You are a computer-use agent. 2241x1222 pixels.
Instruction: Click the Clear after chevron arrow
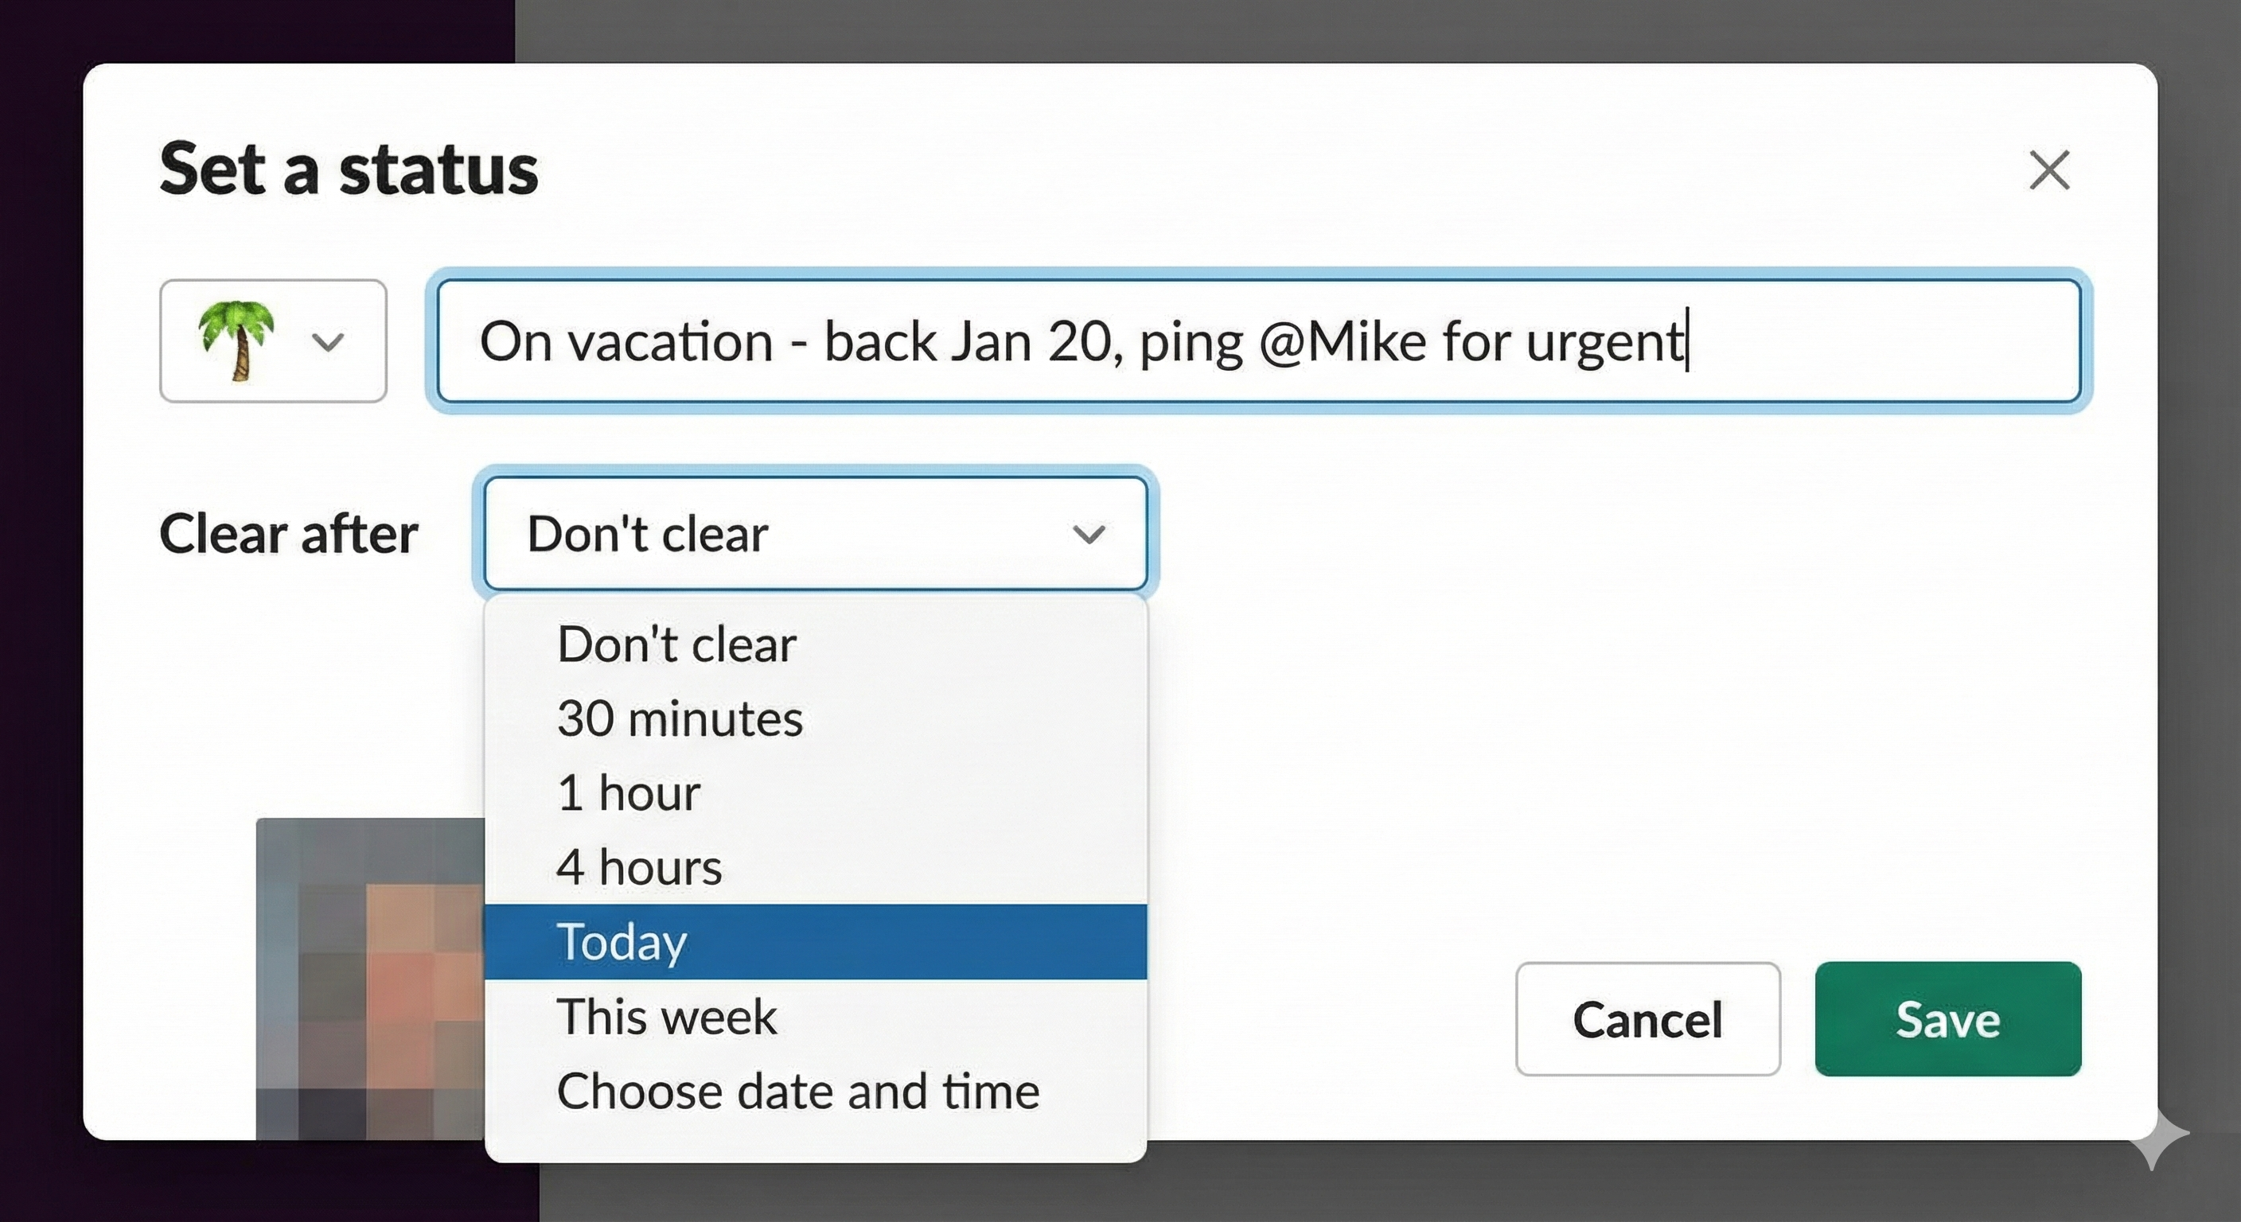(1089, 534)
